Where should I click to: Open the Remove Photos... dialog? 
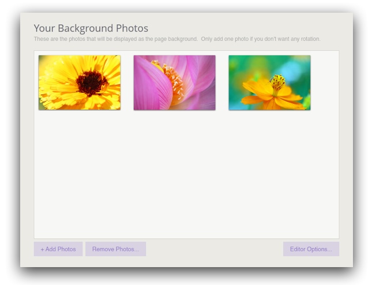click(115, 249)
